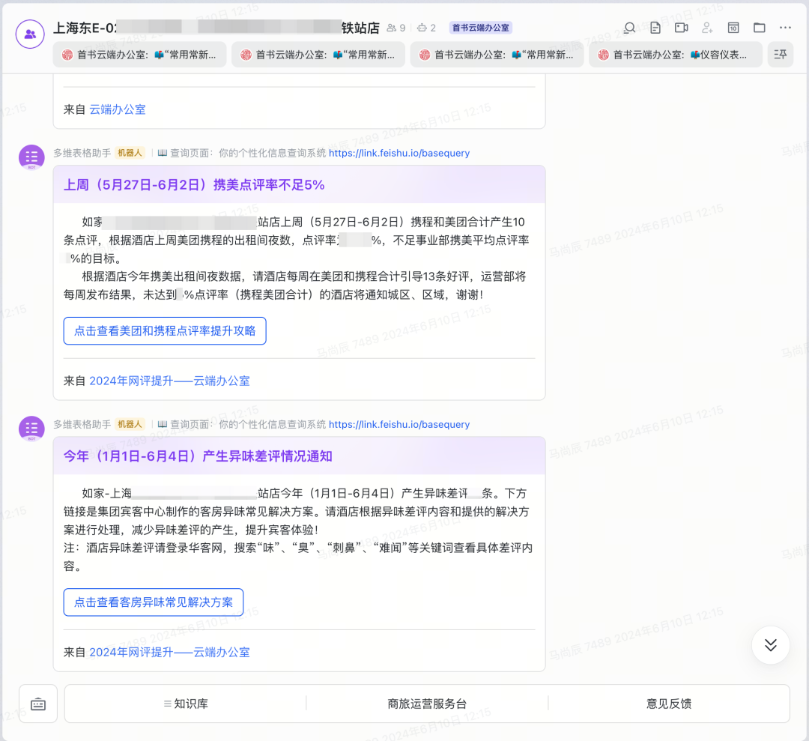Open the group files folder icon
This screenshot has width=809, height=741.
click(760, 28)
